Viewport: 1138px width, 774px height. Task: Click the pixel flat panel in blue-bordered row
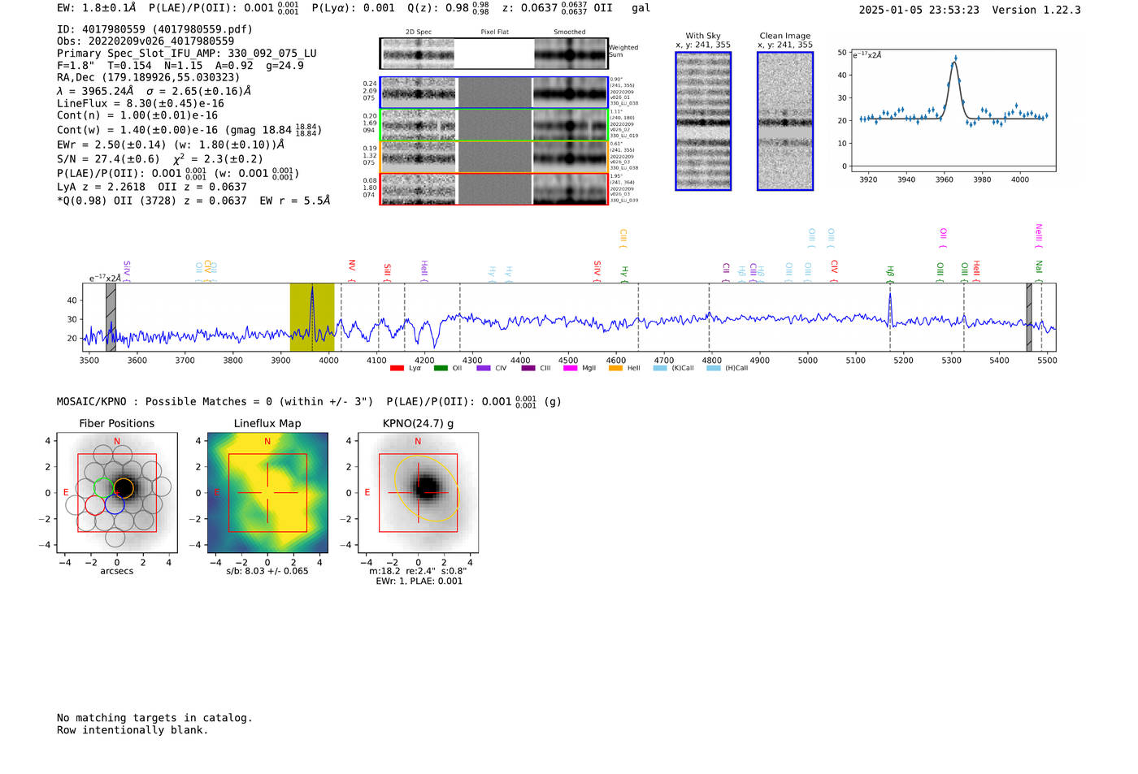[x=495, y=93]
